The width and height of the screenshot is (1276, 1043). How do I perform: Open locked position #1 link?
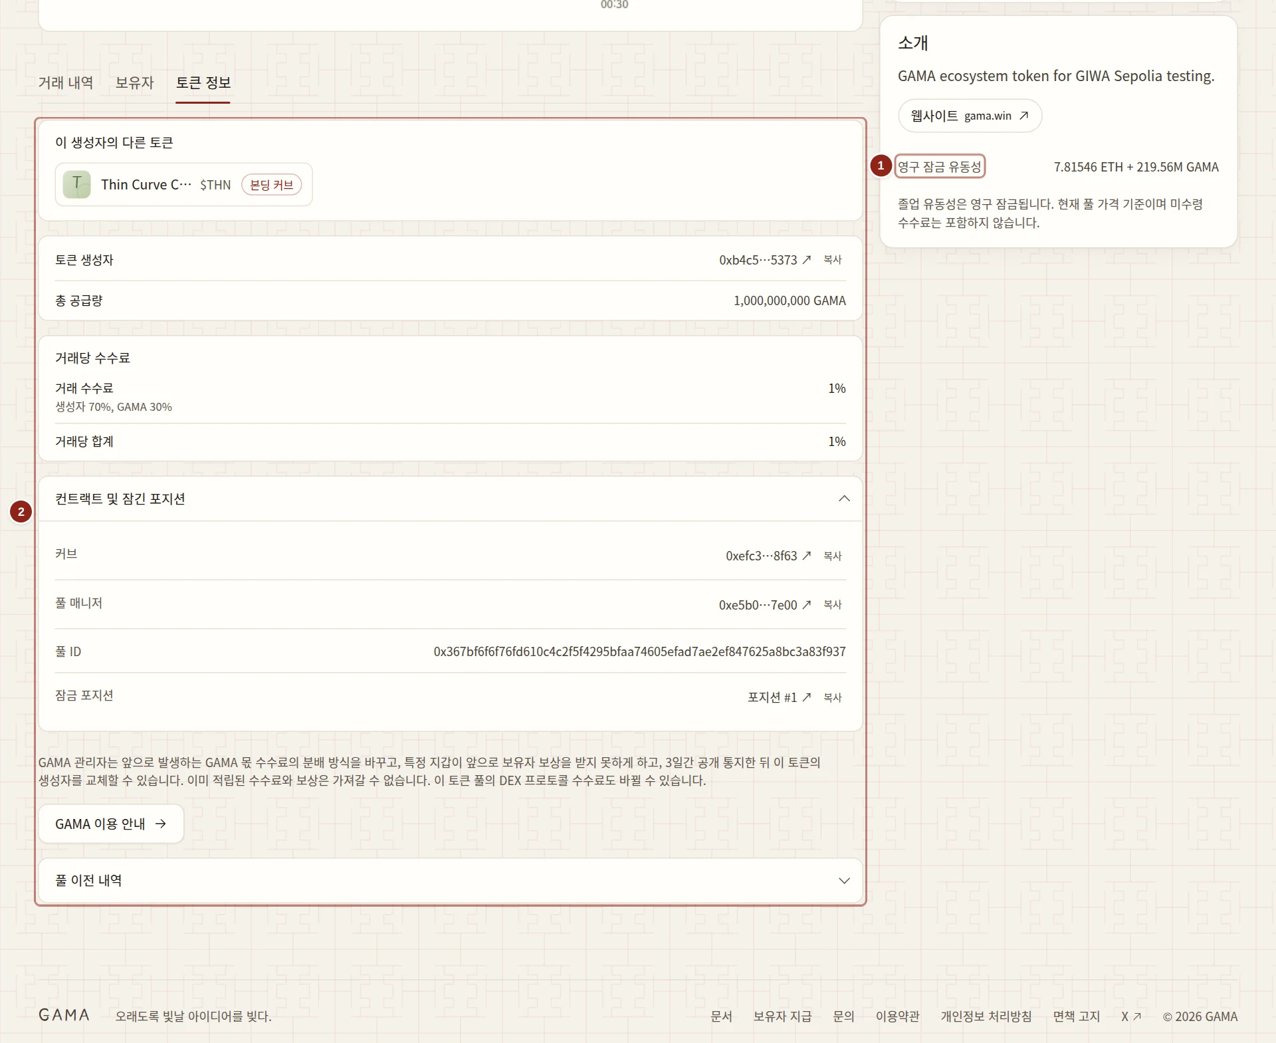click(779, 697)
